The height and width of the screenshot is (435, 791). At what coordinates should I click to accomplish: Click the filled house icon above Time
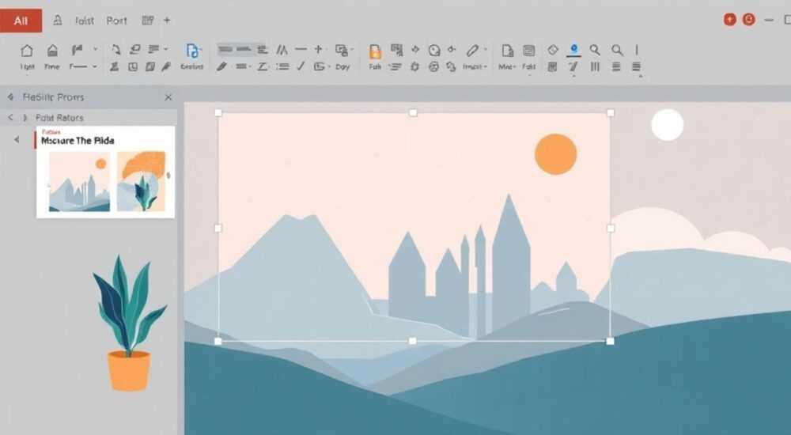point(52,50)
